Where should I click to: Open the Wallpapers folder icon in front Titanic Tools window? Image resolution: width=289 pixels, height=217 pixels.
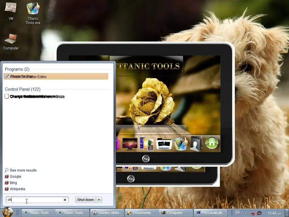164,144
